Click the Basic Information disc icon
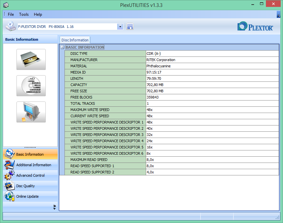Viewport: 283px width, 223px height. pos(9,154)
